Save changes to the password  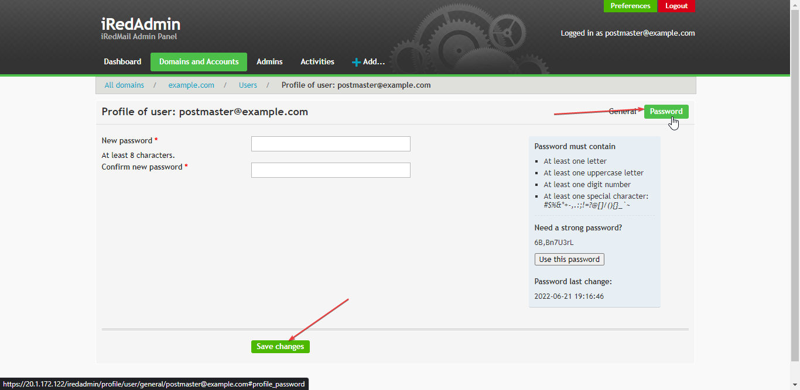pos(280,347)
